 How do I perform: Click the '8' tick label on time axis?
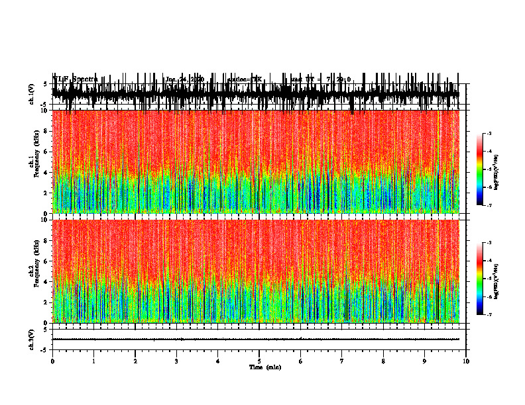[x=383, y=361]
